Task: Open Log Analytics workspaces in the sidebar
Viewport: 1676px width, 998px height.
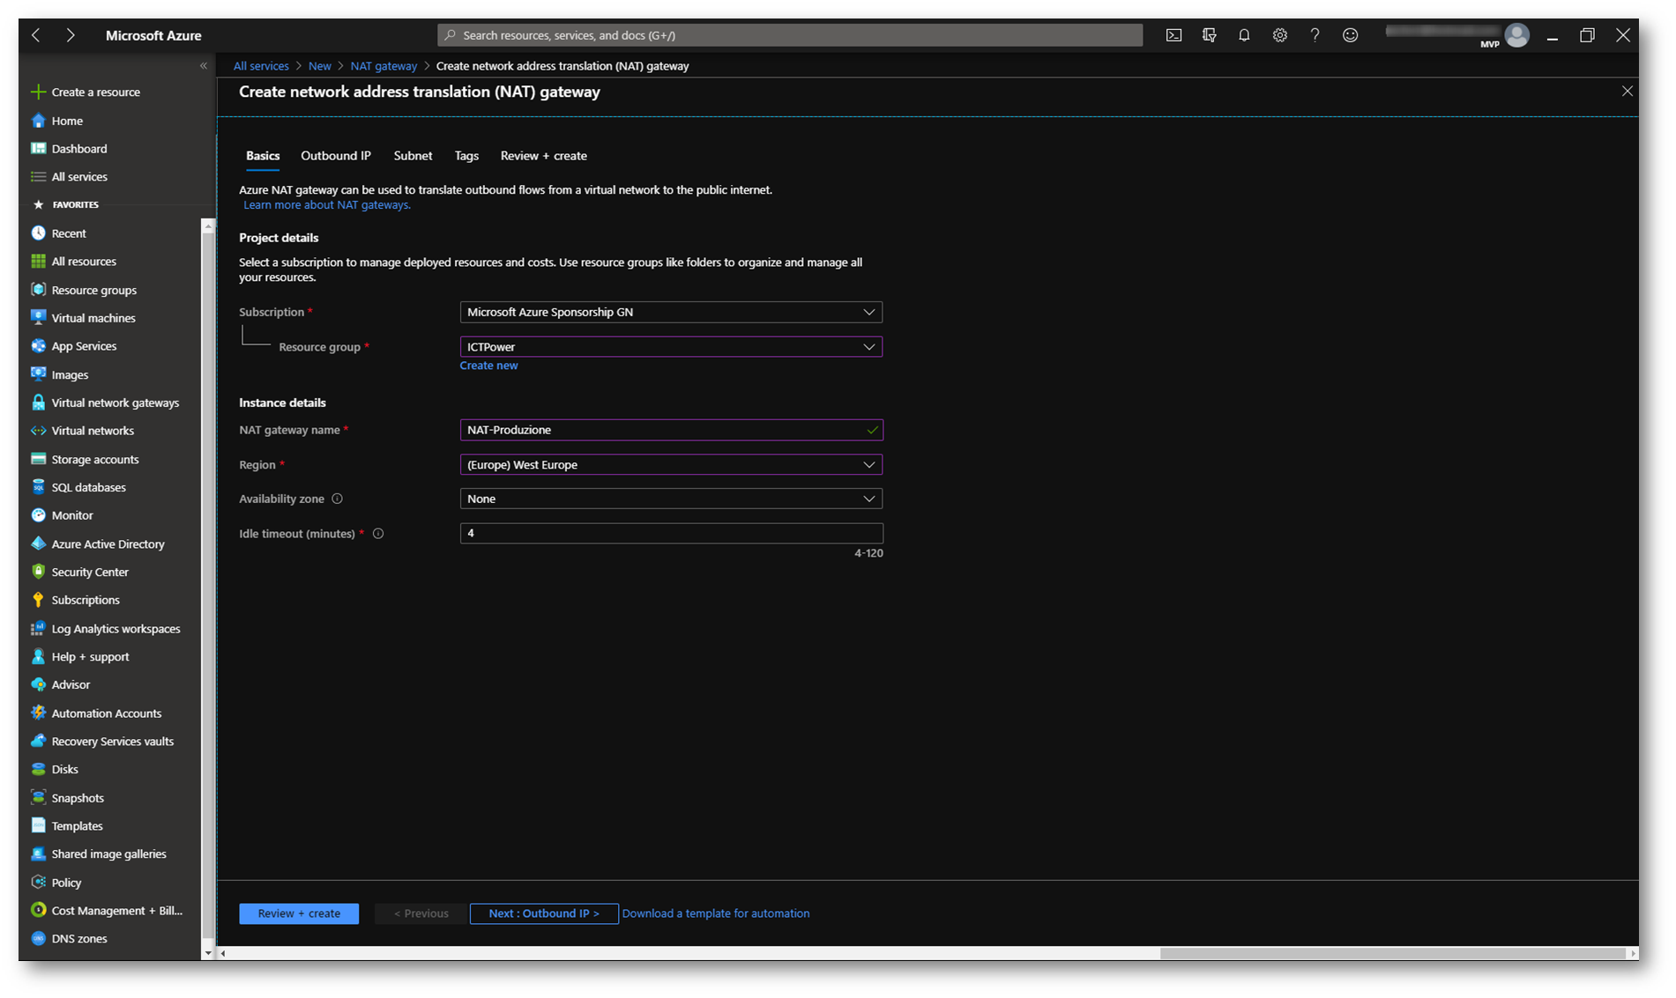Action: (115, 629)
